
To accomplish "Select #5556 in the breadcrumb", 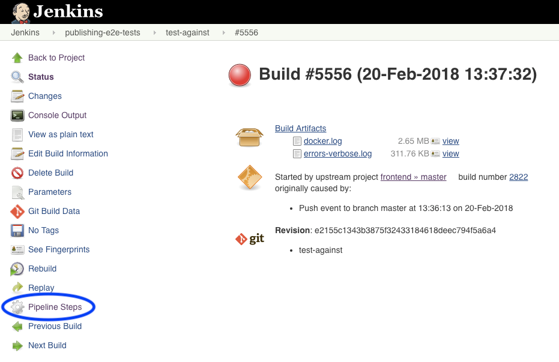I will point(246,33).
